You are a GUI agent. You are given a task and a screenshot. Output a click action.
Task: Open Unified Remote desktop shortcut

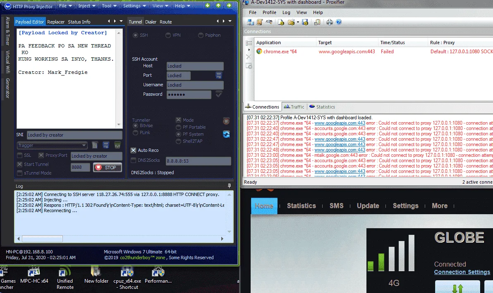(65, 278)
